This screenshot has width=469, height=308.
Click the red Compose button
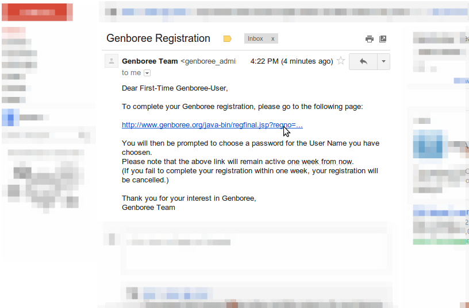click(x=37, y=13)
